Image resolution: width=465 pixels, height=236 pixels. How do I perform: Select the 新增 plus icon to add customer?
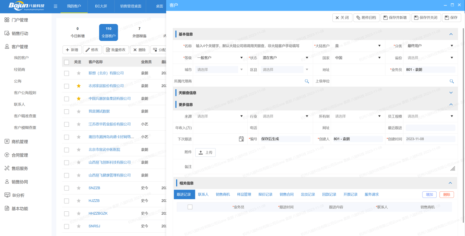click(67, 50)
